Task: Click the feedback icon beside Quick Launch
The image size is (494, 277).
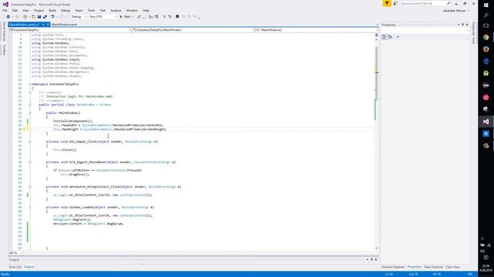Action: tap(395, 3)
